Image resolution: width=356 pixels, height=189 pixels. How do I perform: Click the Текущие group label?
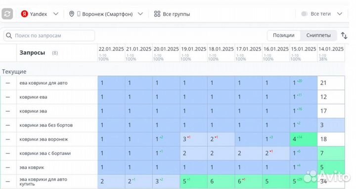[x=14, y=72]
